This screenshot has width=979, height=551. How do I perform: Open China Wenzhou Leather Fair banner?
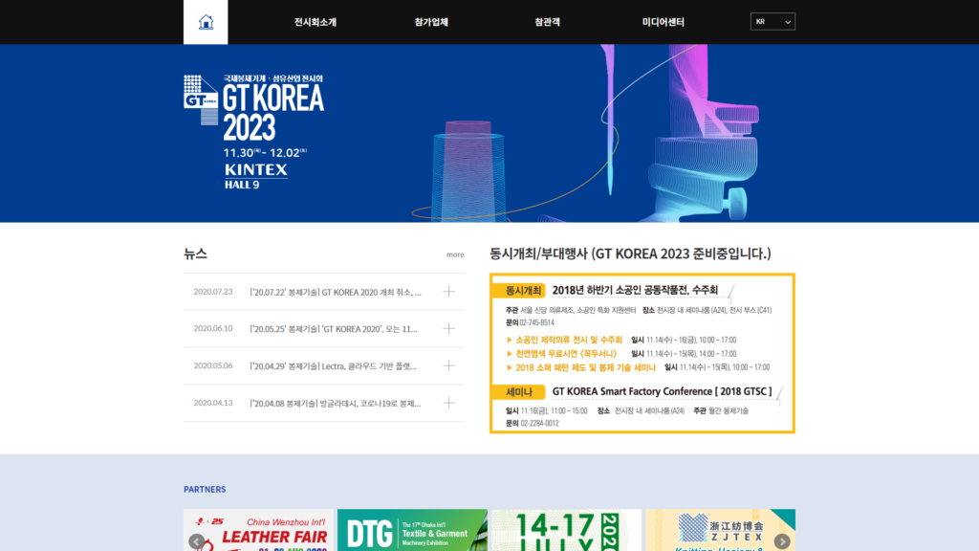pos(258,530)
